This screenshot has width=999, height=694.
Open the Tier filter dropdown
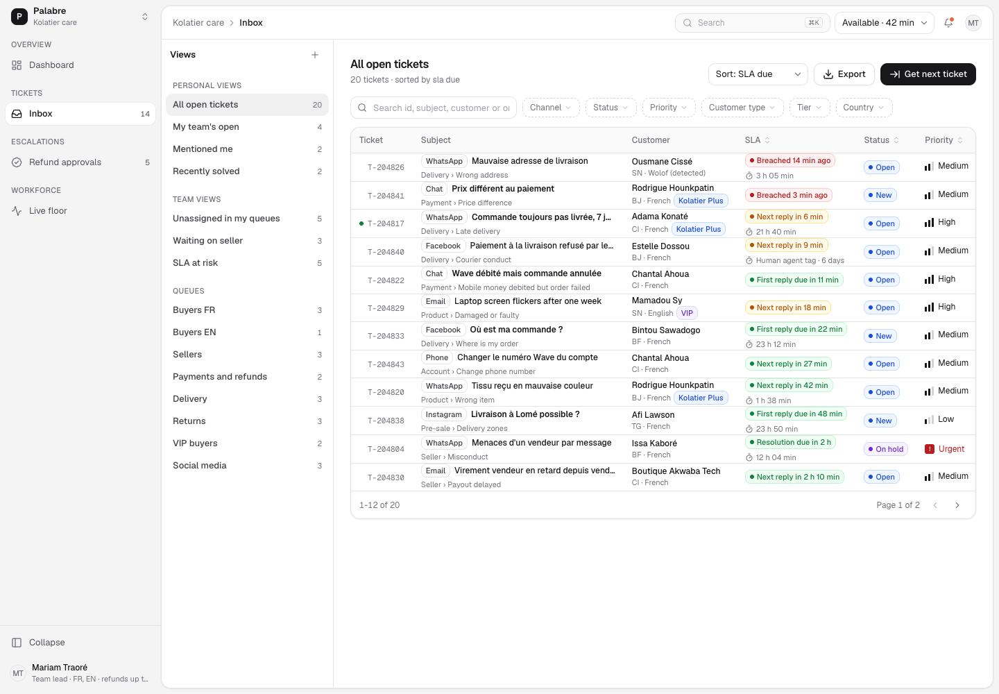[809, 108]
